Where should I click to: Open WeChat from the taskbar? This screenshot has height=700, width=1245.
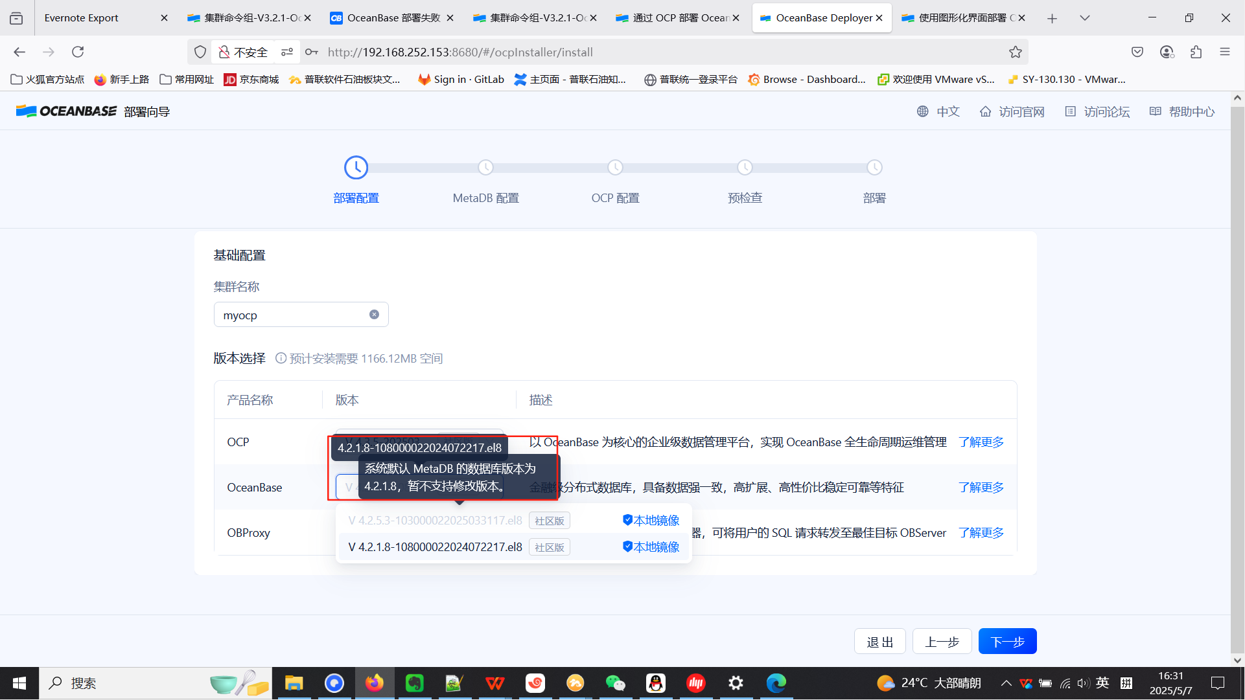click(615, 683)
